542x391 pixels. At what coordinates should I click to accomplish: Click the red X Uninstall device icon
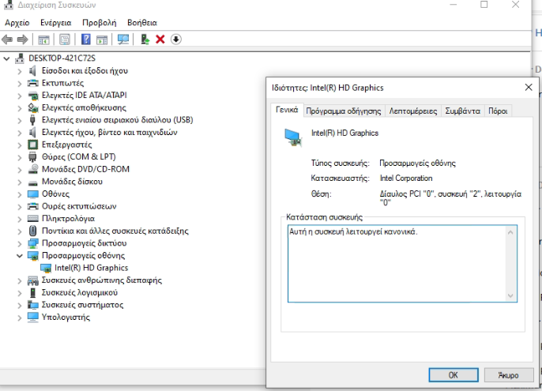pos(160,39)
